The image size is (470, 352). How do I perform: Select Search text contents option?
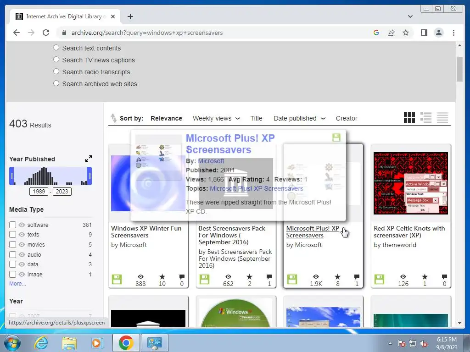point(56,48)
